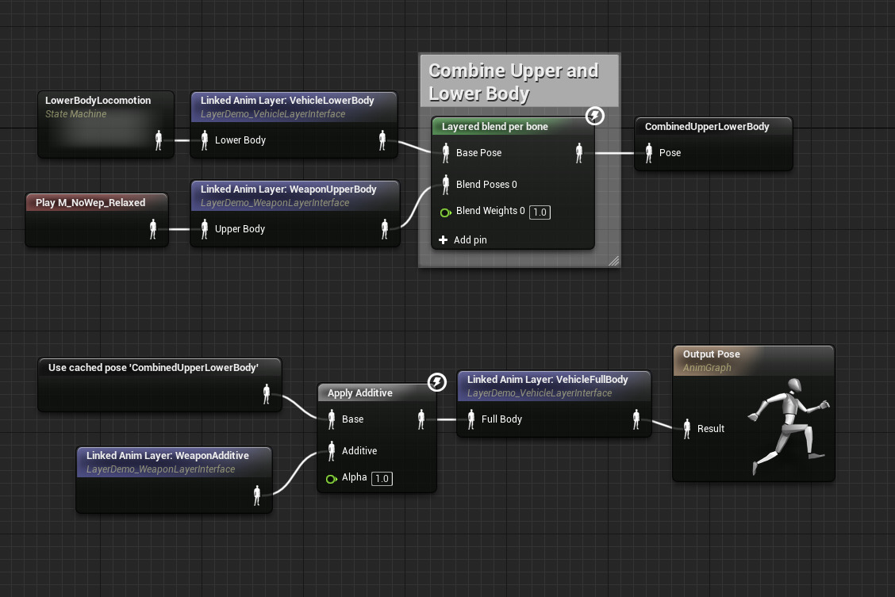Click the Full Body input pin

click(x=471, y=419)
